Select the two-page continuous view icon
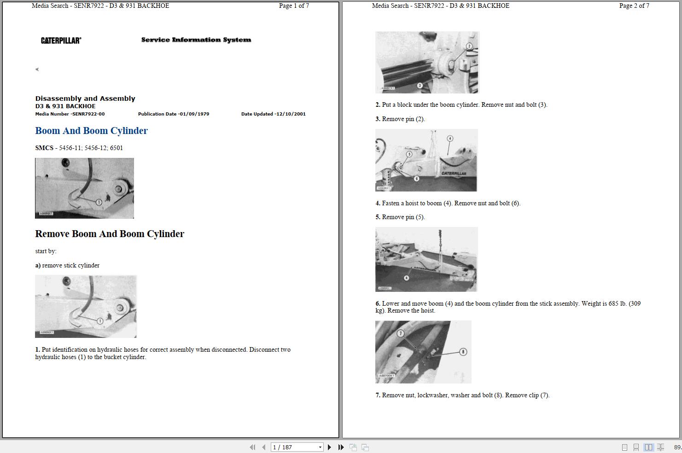 coord(660,447)
